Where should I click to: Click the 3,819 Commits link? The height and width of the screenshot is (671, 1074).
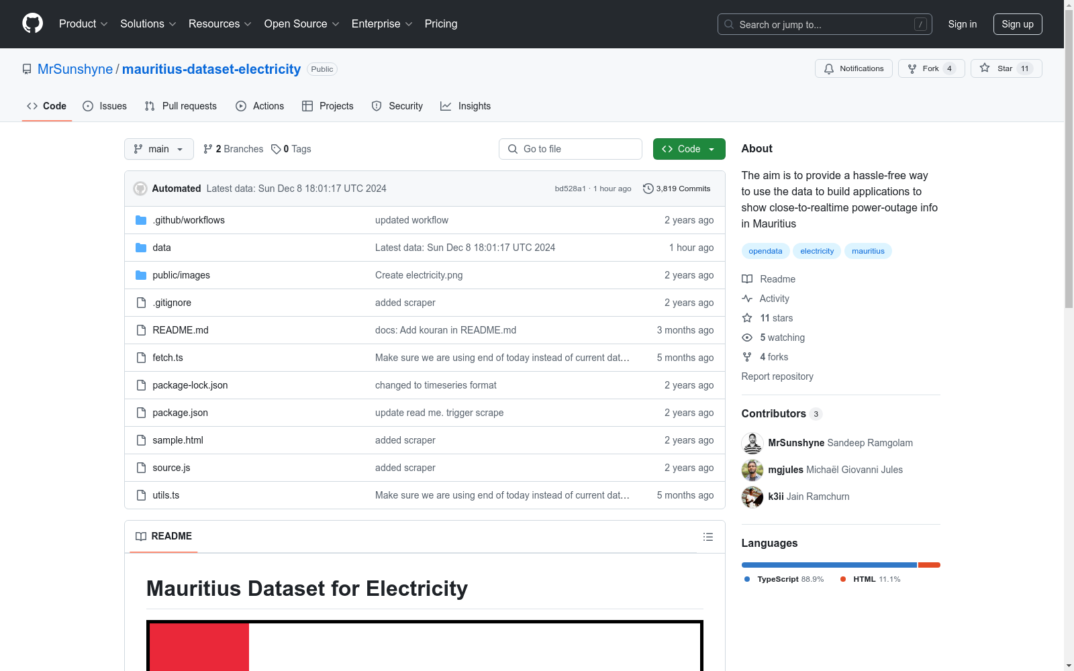[x=677, y=189]
